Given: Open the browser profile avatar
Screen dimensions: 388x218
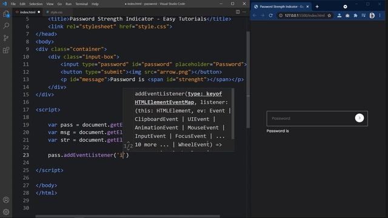Looking at the screenshot, I should coord(372,15).
